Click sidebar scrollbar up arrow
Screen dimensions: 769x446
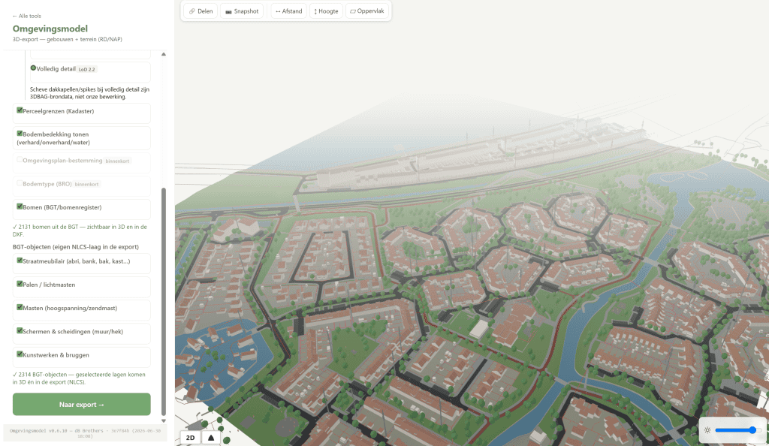[x=164, y=54]
